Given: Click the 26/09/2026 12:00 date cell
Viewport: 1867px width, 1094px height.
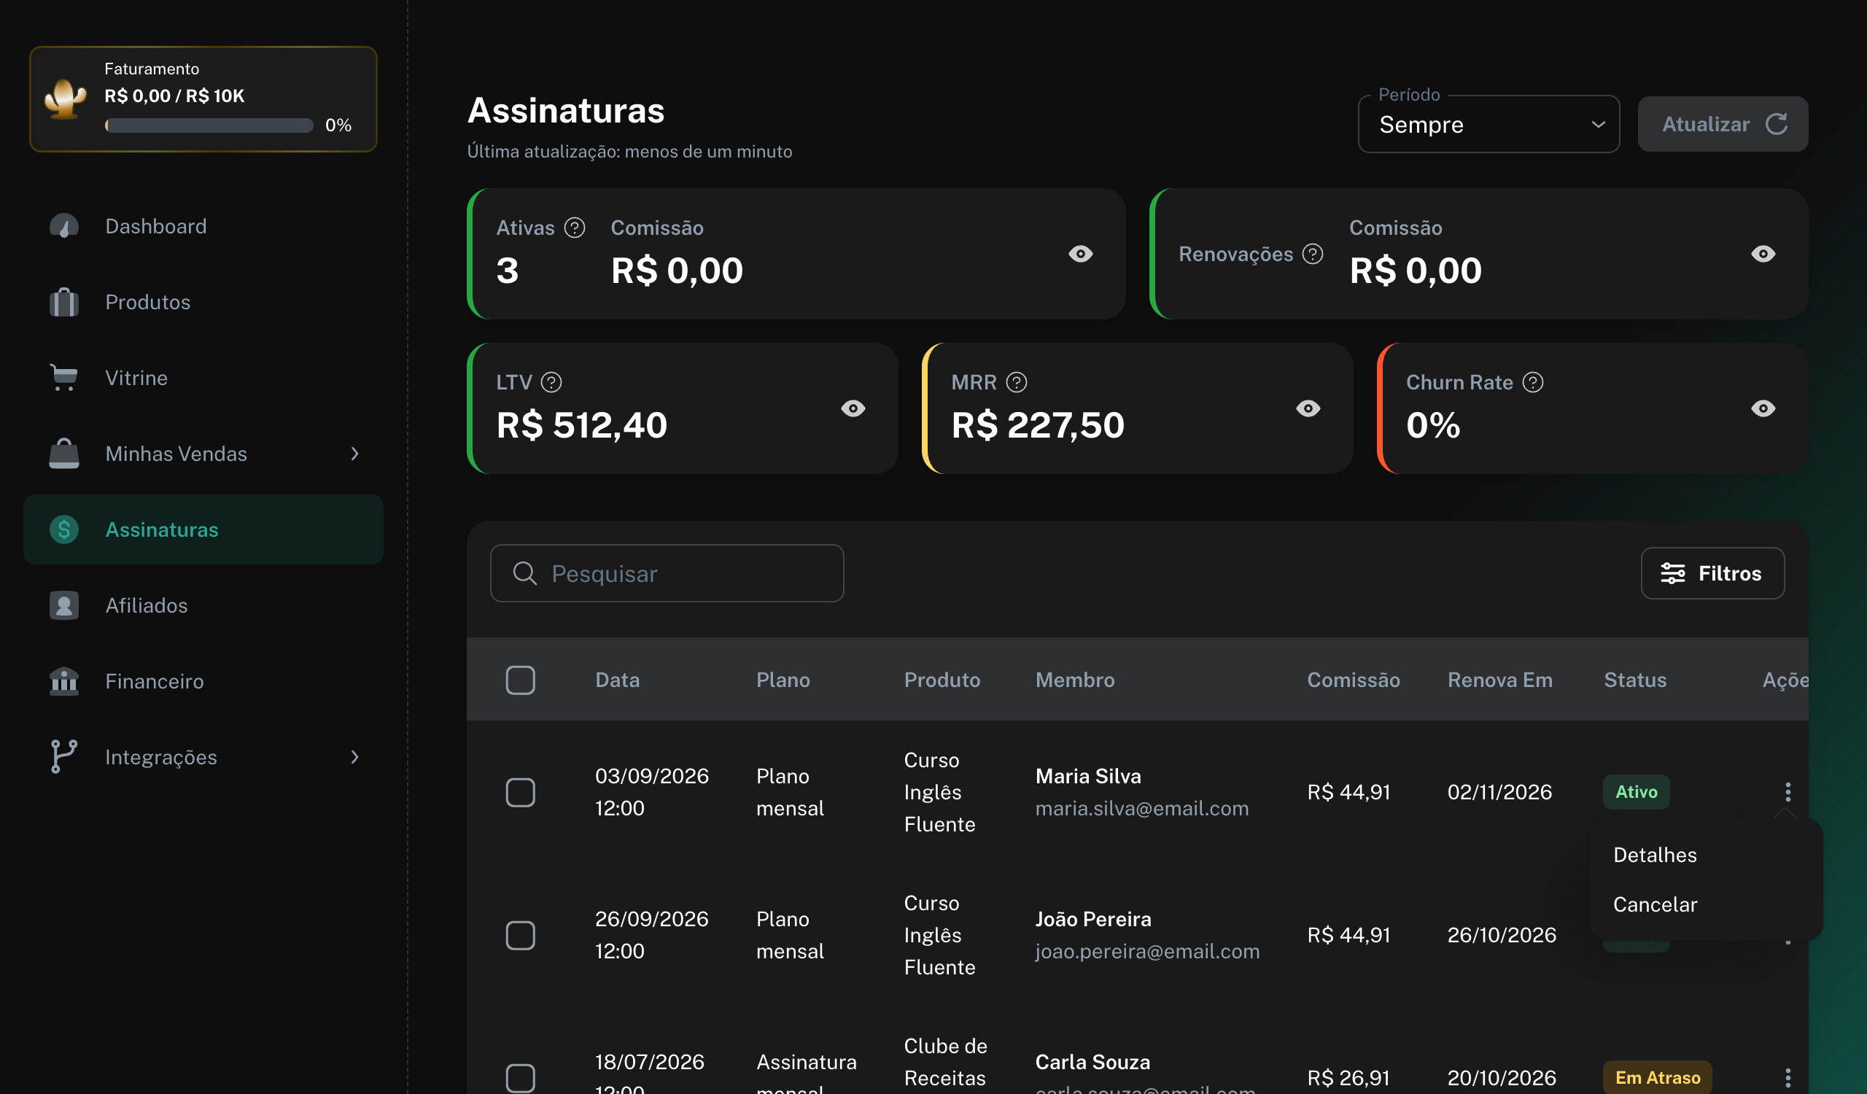Looking at the screenshot, I should coord(652,935).
